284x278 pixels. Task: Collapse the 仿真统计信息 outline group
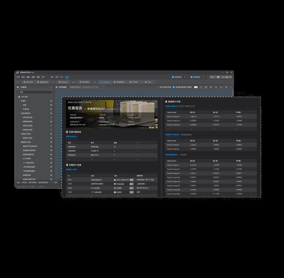20,134
